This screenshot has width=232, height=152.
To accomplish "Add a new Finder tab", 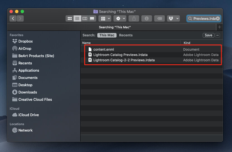I will tap(219, 27).
